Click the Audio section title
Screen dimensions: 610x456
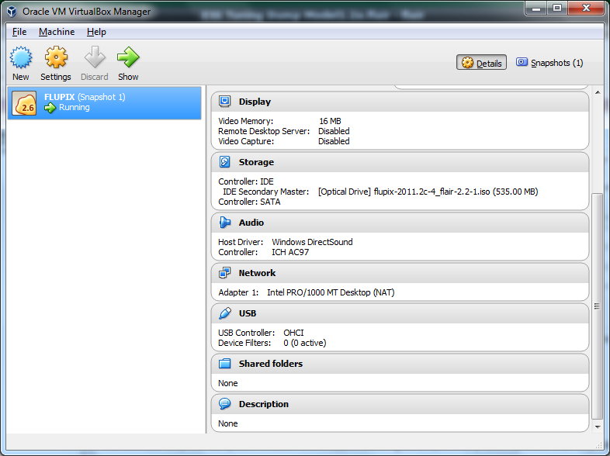(x=251, y=223)
